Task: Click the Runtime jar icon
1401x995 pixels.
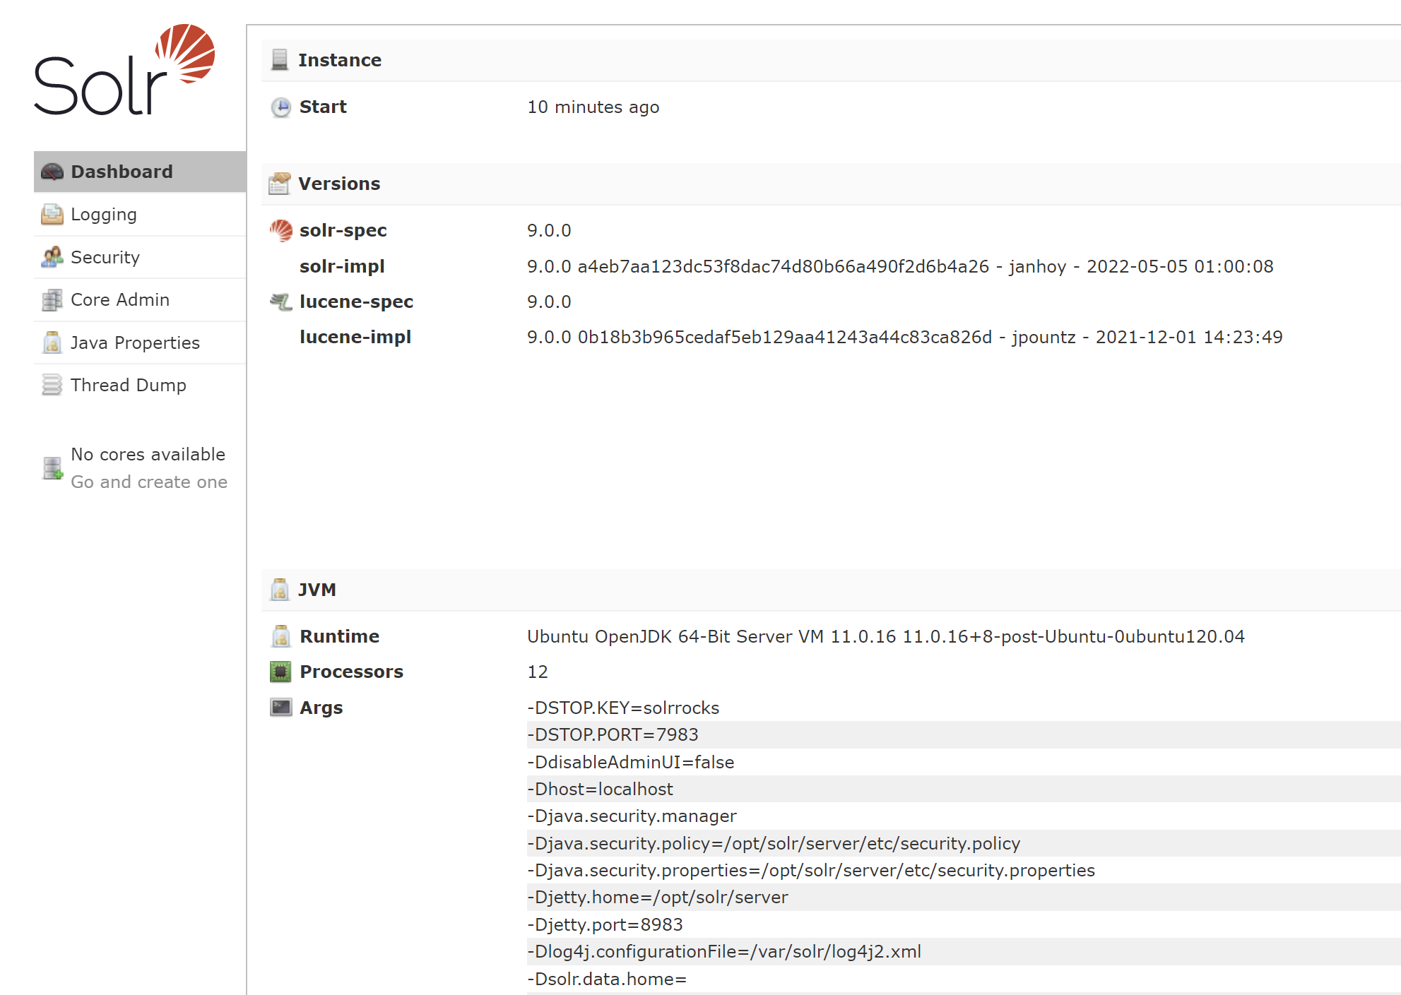Action: 281,636
